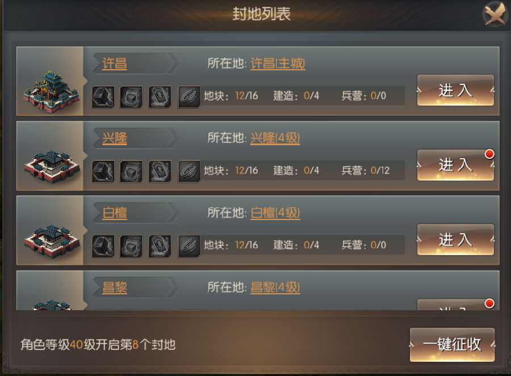
Task: Open the 许昌(主城) location link
Action: click(x=278, y=64)
